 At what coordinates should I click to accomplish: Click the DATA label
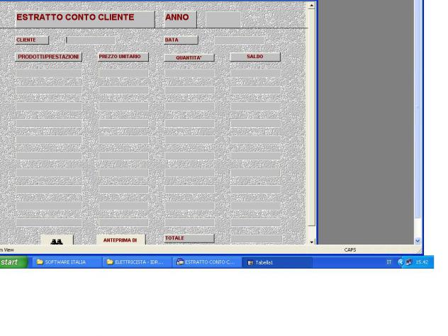click(181, 40)
